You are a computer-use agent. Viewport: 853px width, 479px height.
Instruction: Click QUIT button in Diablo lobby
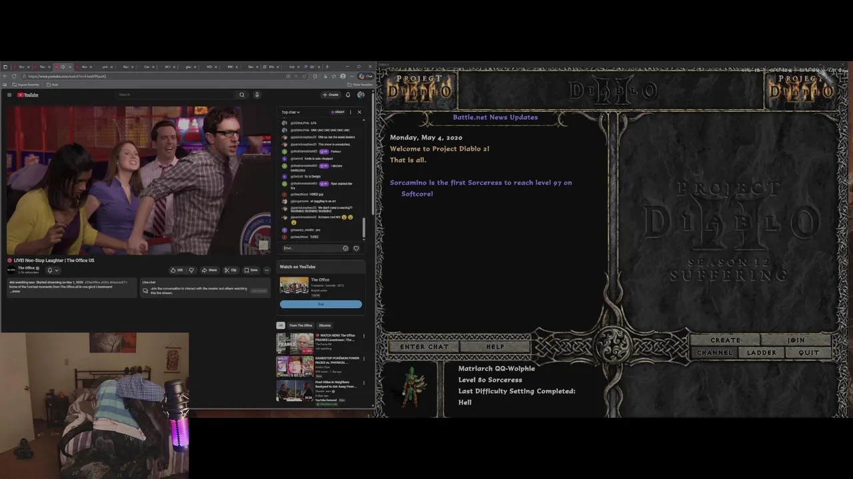tap(808, 353)
